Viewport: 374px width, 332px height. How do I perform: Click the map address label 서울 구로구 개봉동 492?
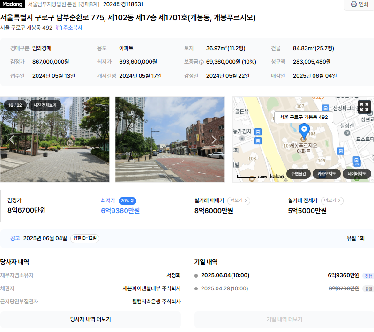304,117
